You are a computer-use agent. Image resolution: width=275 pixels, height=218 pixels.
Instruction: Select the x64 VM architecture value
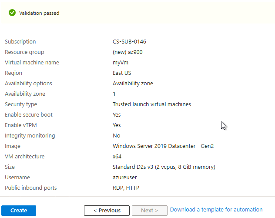click(117, 157)
